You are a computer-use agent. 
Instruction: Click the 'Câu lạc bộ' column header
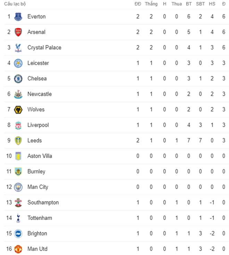tap(16, 4)
